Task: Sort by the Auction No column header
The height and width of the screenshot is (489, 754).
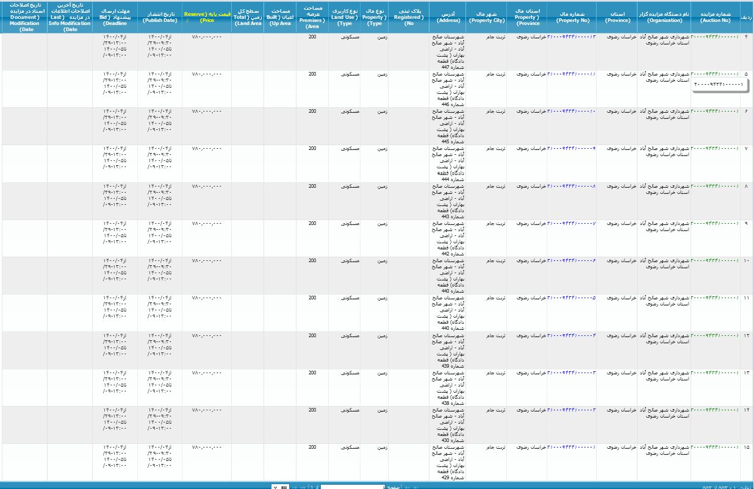Action: tap(715, 16)
